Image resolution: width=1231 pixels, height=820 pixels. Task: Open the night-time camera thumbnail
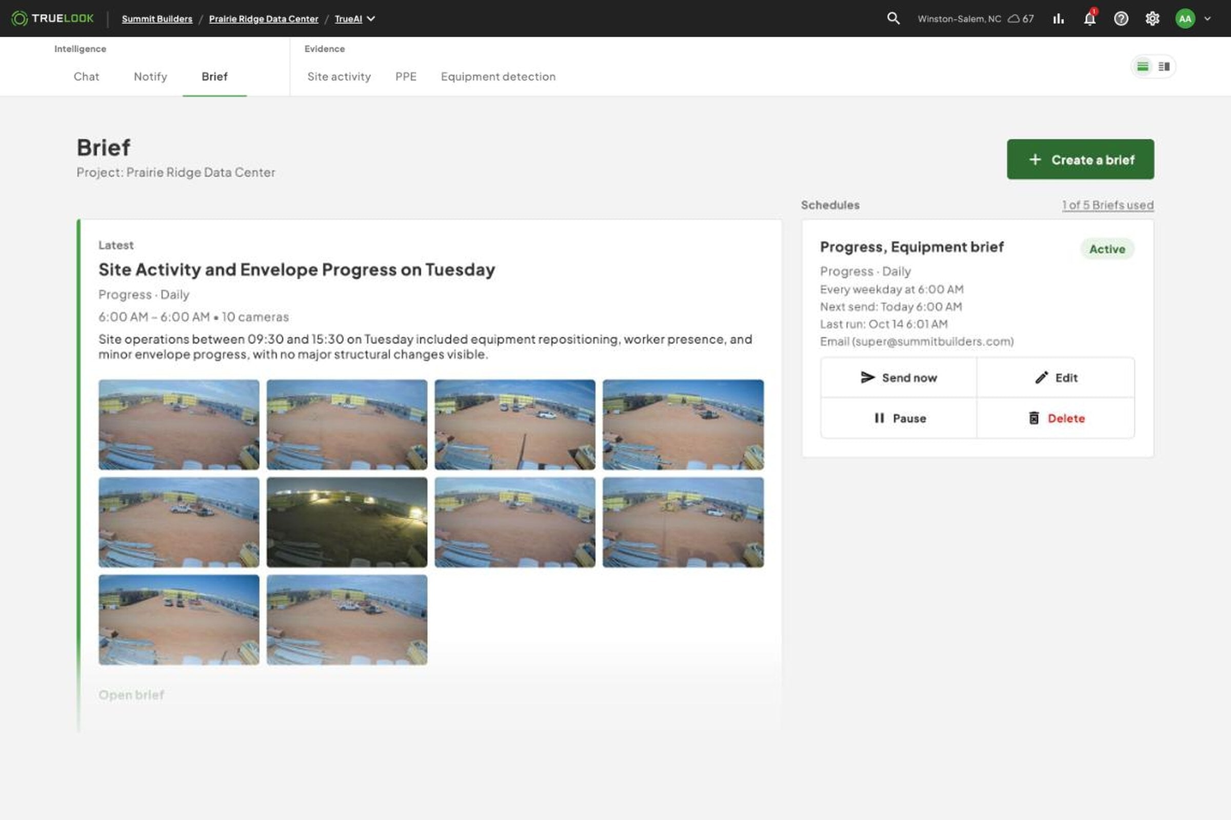click(347, 522)
